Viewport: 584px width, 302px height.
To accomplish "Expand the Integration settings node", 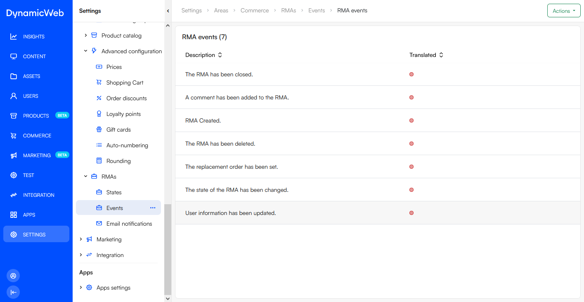I will click(81, 255).
